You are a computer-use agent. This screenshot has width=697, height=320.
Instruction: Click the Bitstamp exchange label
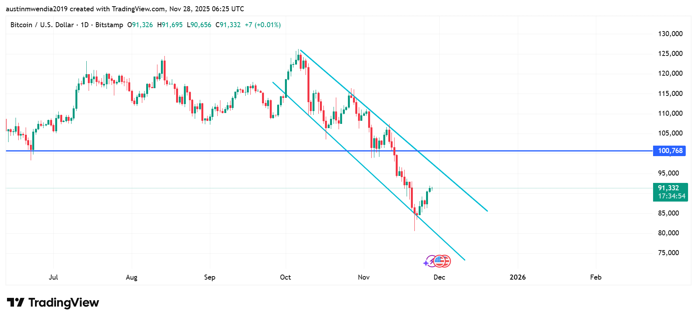(x=109, y=25)
